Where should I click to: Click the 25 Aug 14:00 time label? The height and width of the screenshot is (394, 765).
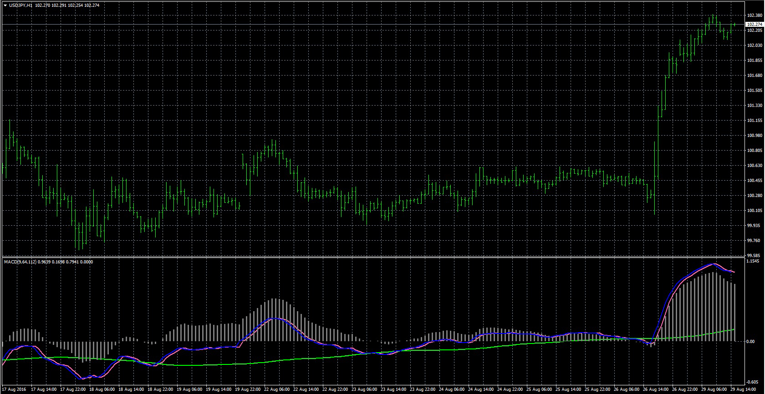pyautogui.click(x=569, y=390)
